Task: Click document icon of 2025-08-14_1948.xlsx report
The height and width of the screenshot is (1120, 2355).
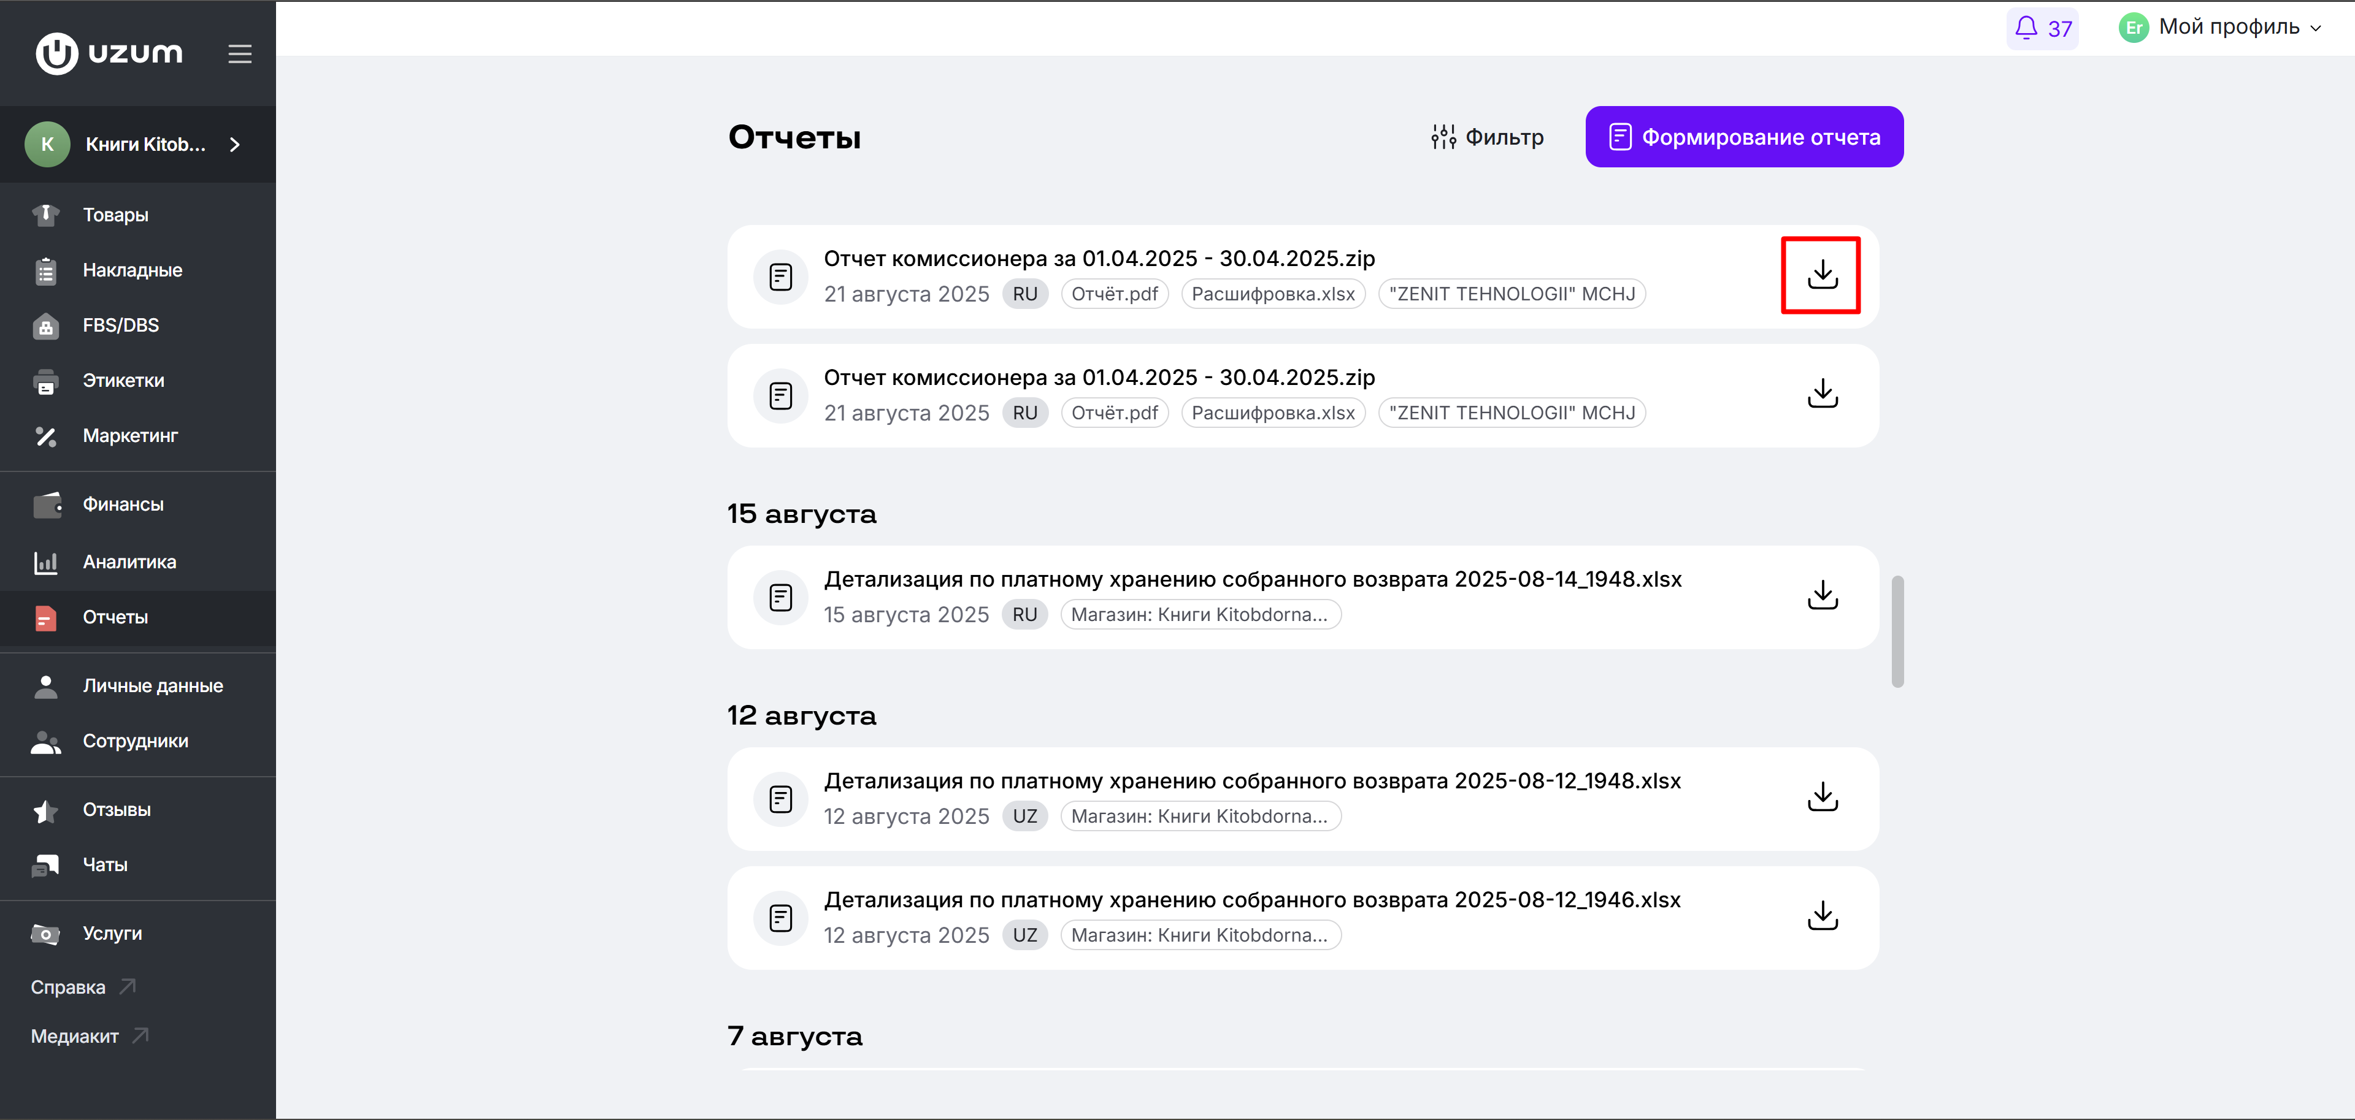Action: (x=781, y=596)
